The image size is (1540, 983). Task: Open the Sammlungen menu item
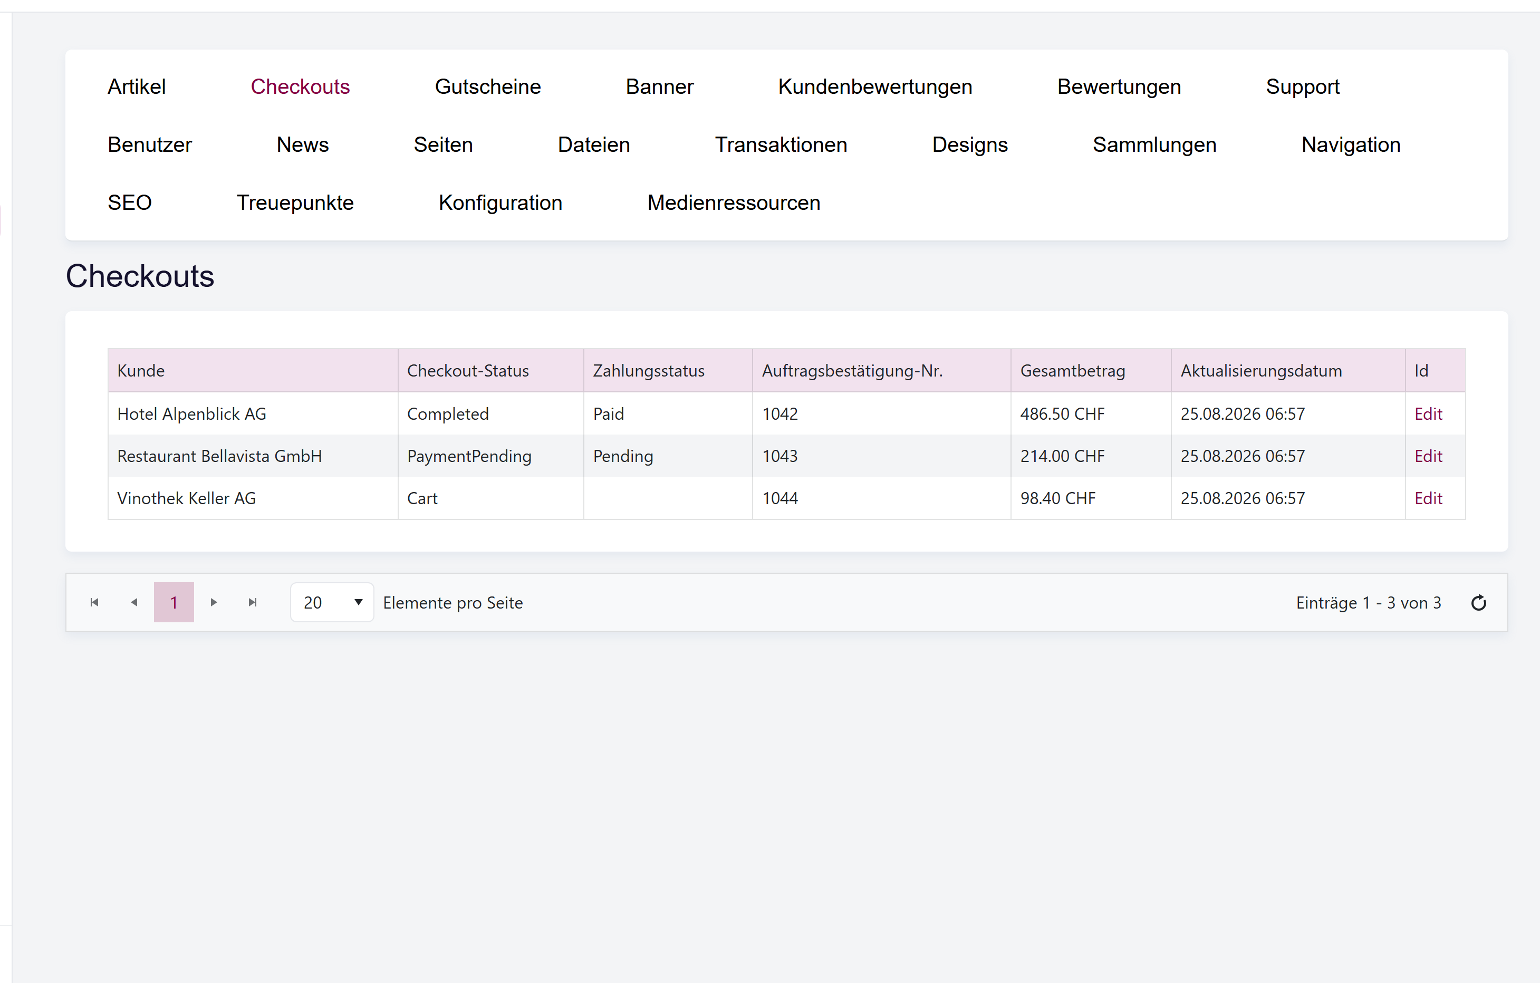[x=1154, y=145]
